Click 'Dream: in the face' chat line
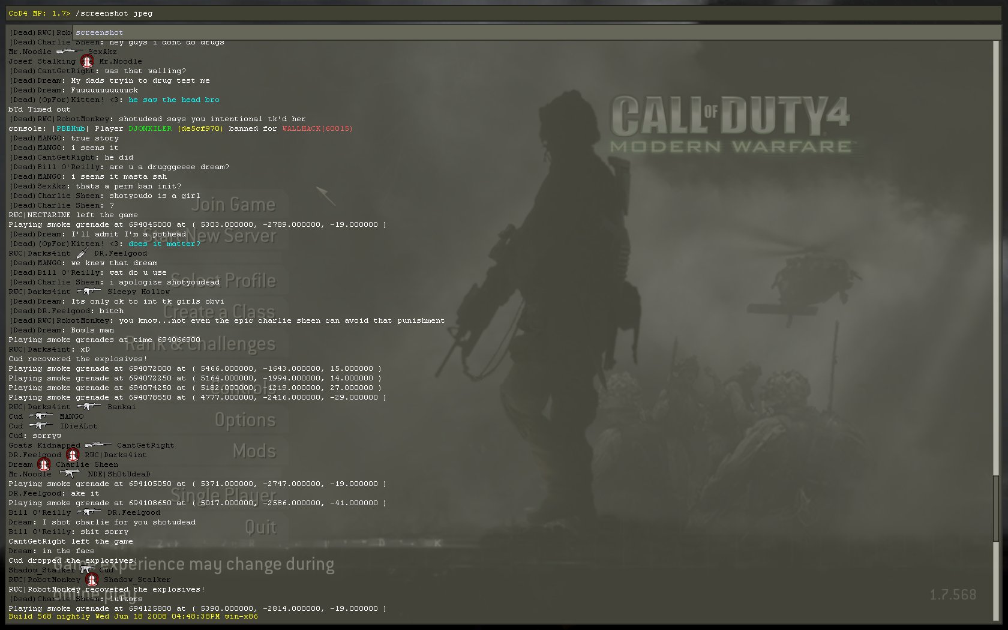This screenshot has height=630, width=1008. click(52, 551)
